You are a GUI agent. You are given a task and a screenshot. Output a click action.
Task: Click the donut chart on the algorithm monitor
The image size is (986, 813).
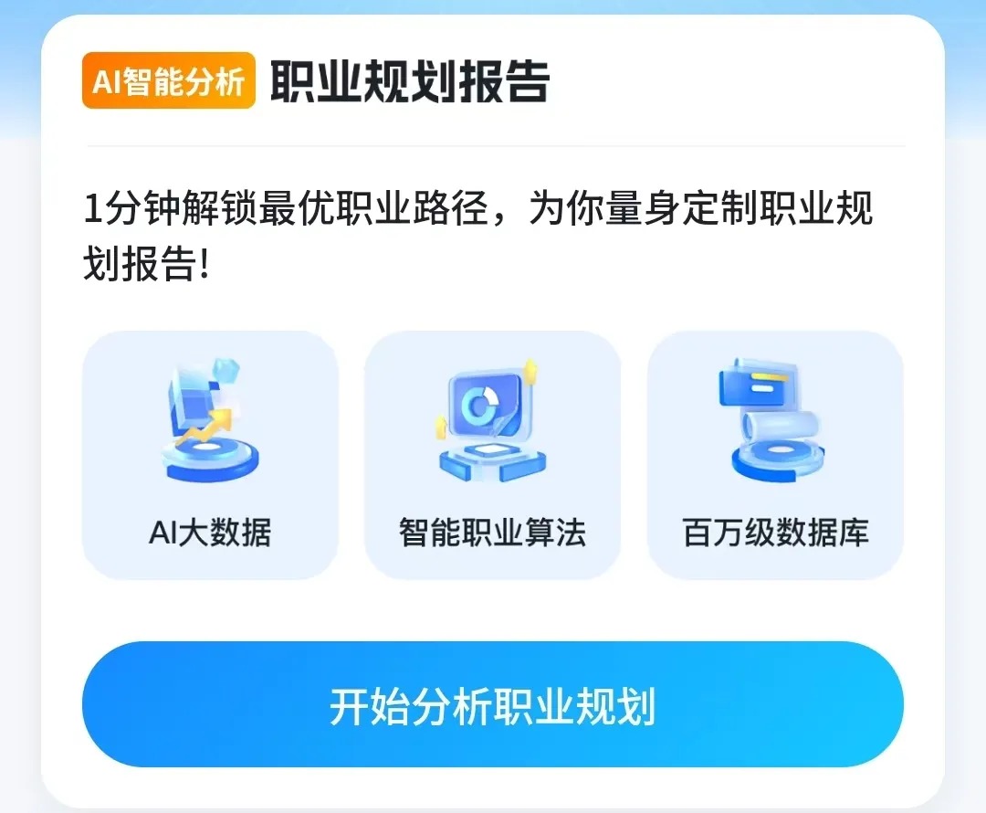pyautogui.click(x=480, y=406)
